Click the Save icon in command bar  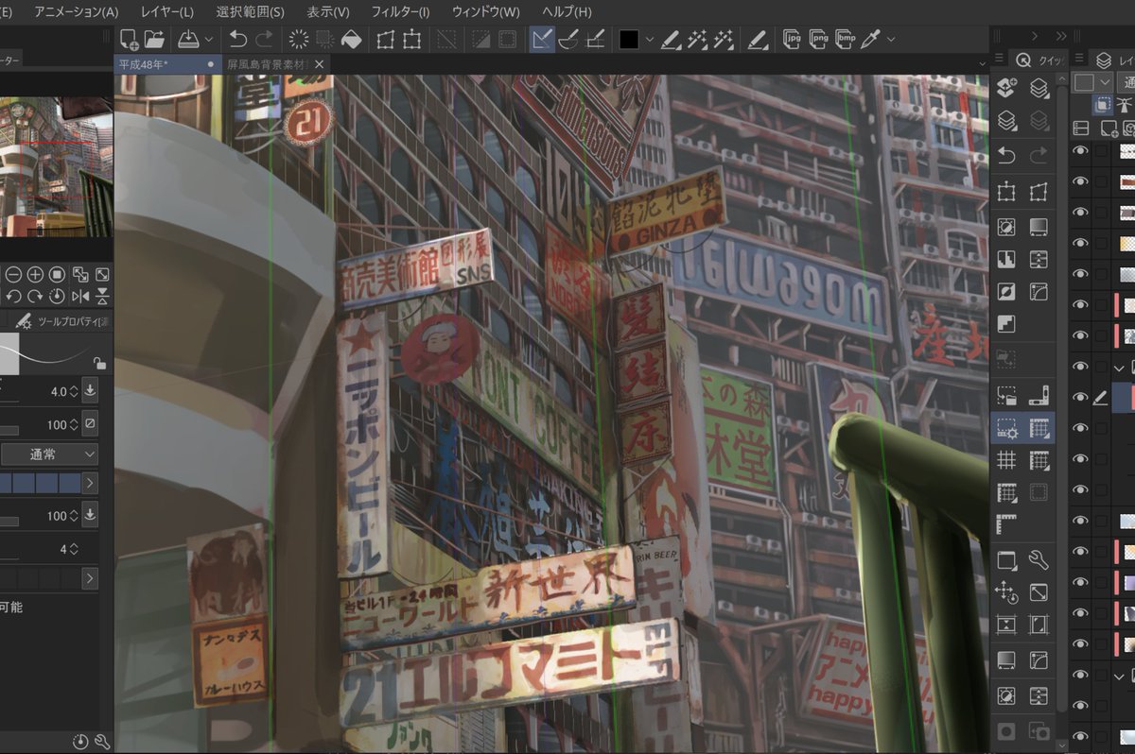[x=188, y=40]
